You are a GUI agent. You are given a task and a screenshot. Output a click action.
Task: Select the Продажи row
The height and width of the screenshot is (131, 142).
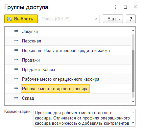[x=68, y=60]
